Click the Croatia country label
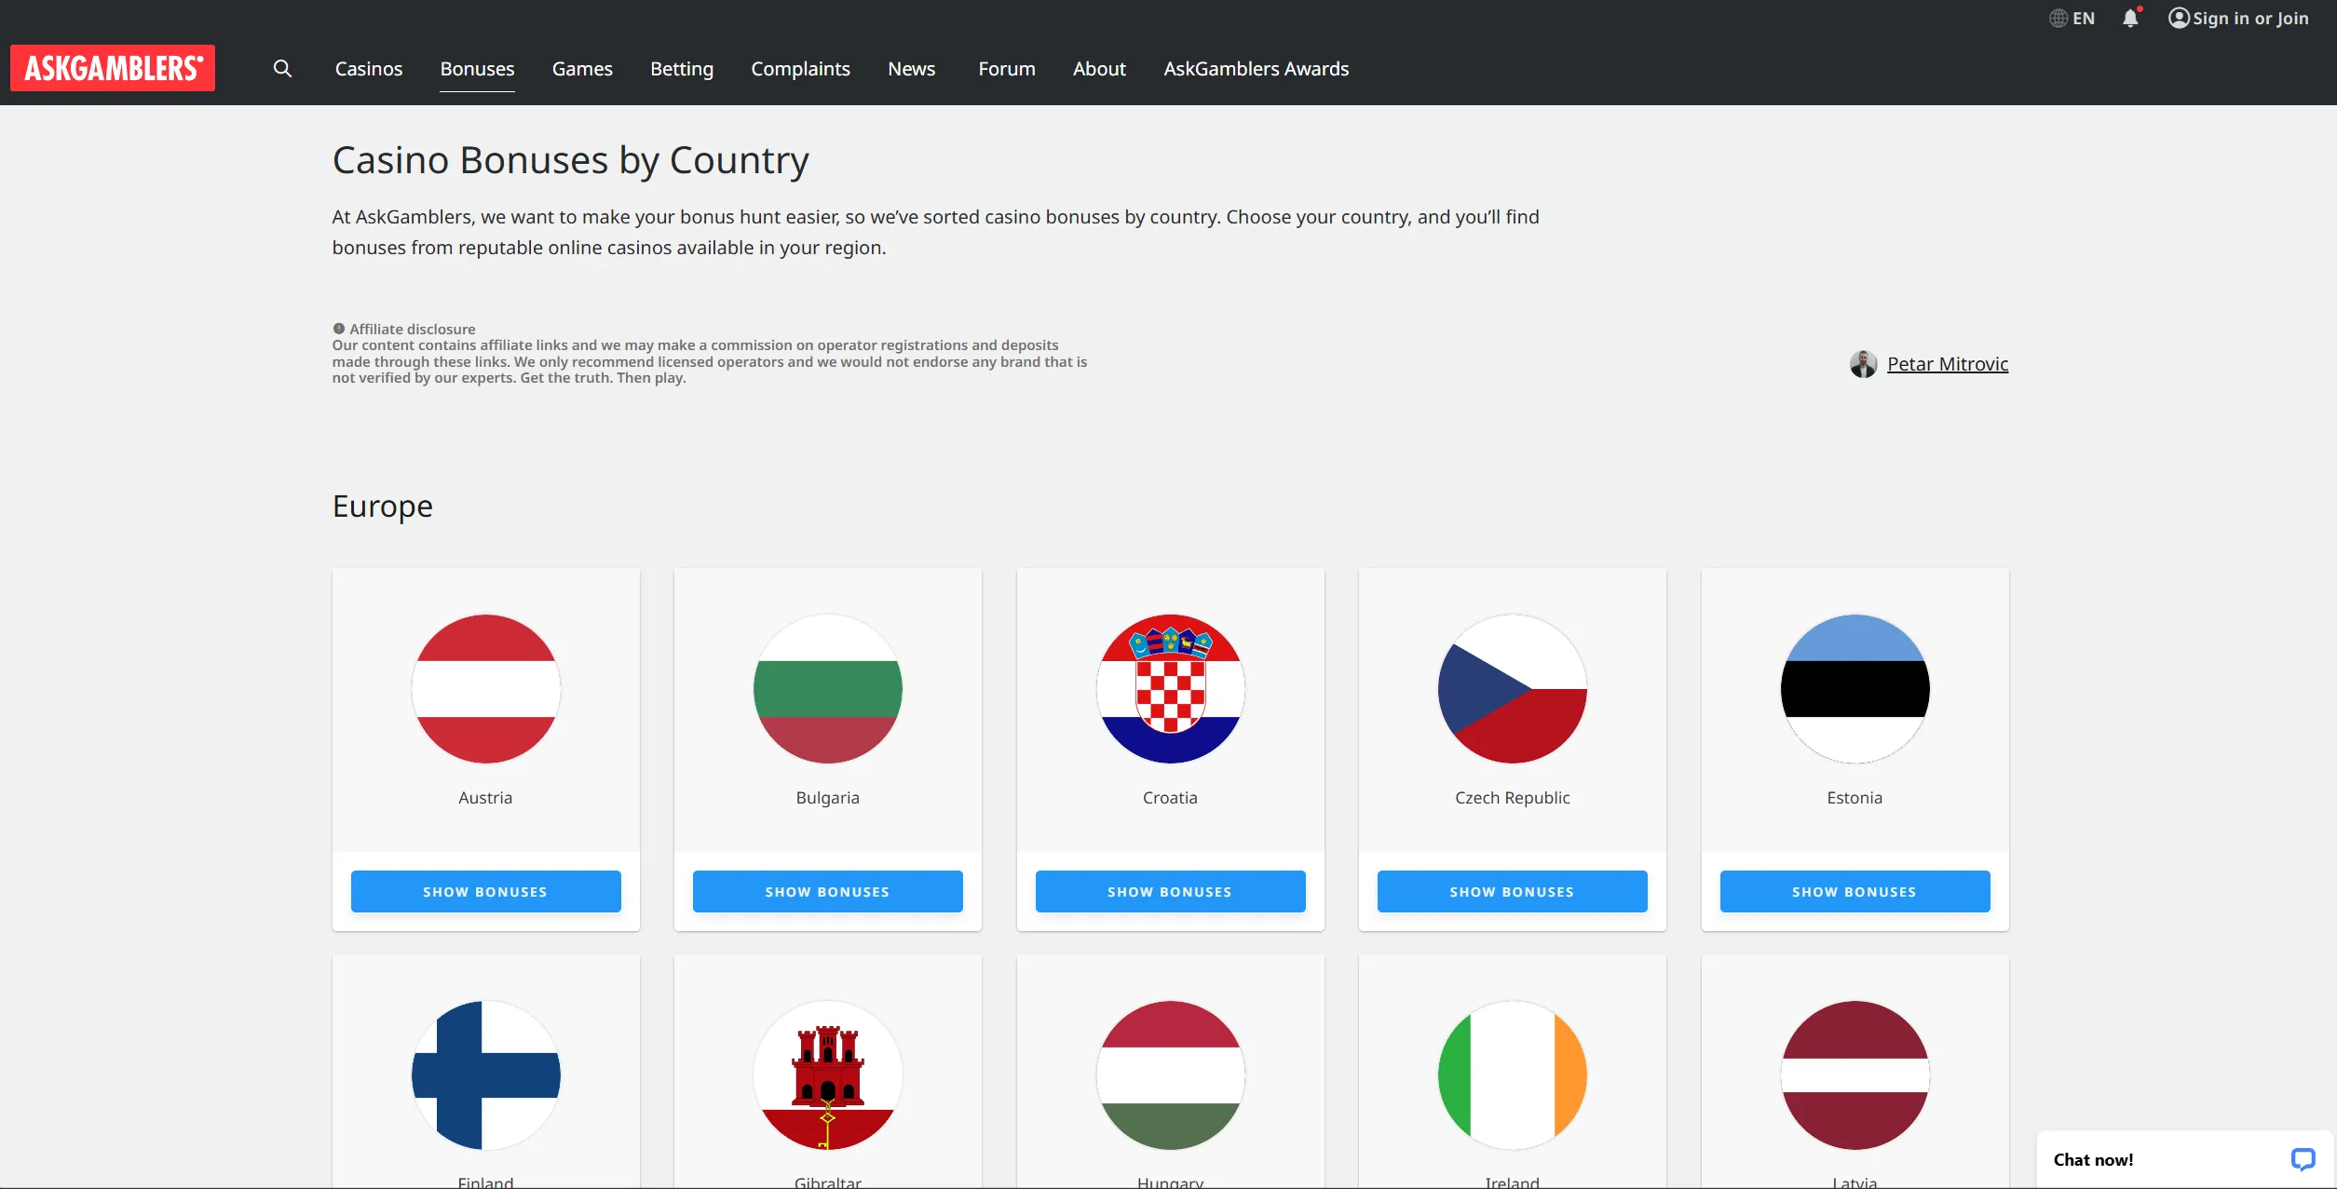Screen dimensions: 2337x1189 coord(1170,798)
